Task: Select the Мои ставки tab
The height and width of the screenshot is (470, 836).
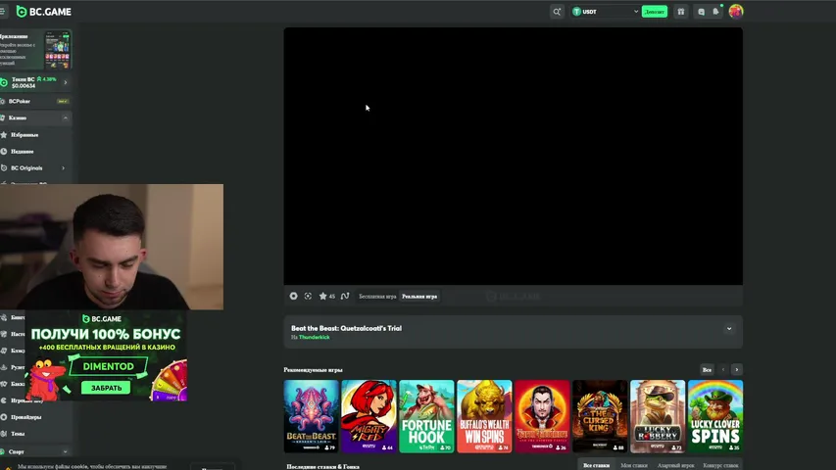Action: (x=633, y=465)
